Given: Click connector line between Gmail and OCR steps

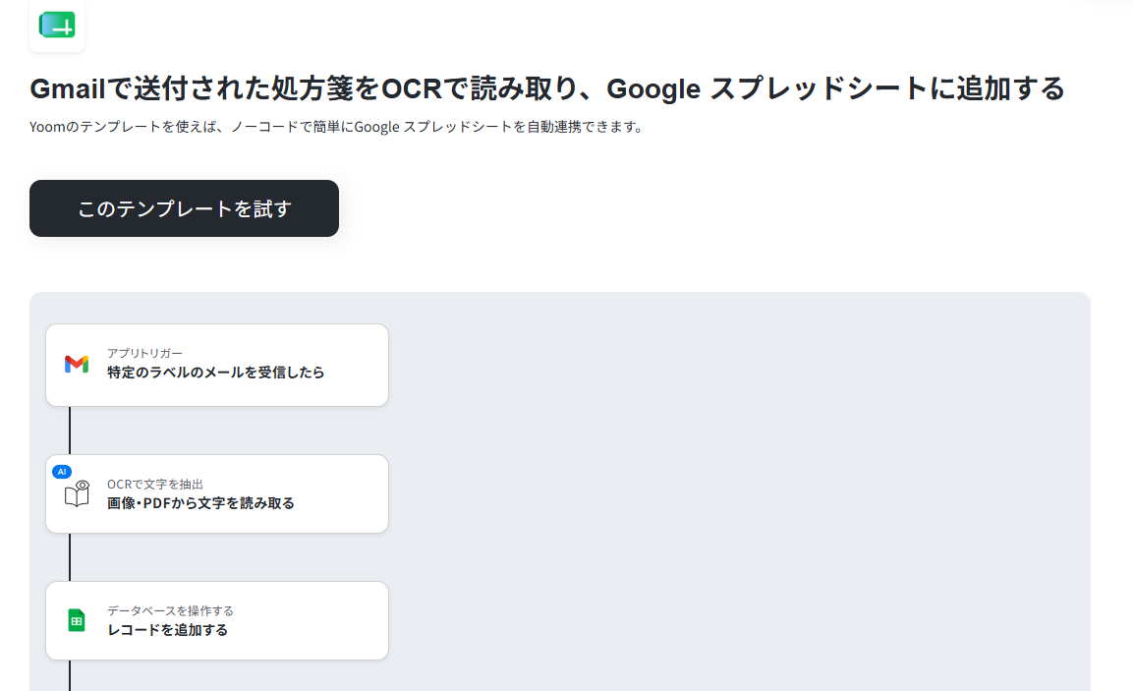Looking at the screenshot, I should pyautogui.click(x=70, y=431).
